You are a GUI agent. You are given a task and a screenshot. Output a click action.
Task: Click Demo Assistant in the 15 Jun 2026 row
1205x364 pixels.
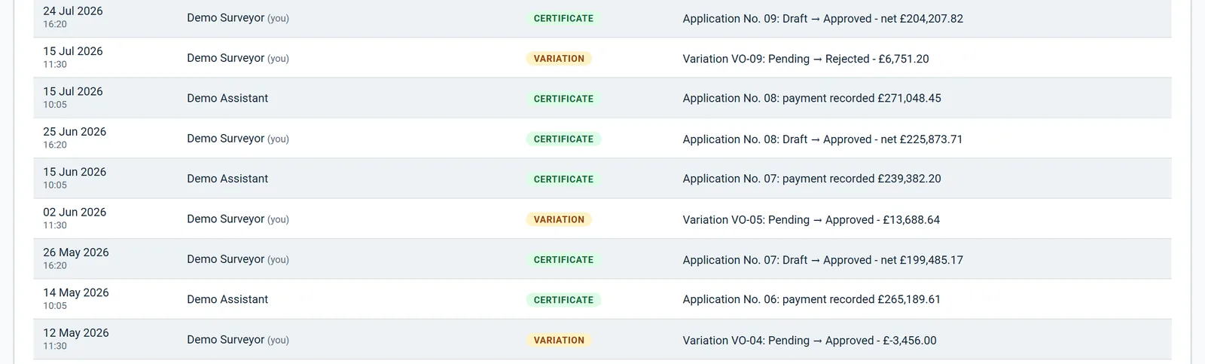click(227, 179)
